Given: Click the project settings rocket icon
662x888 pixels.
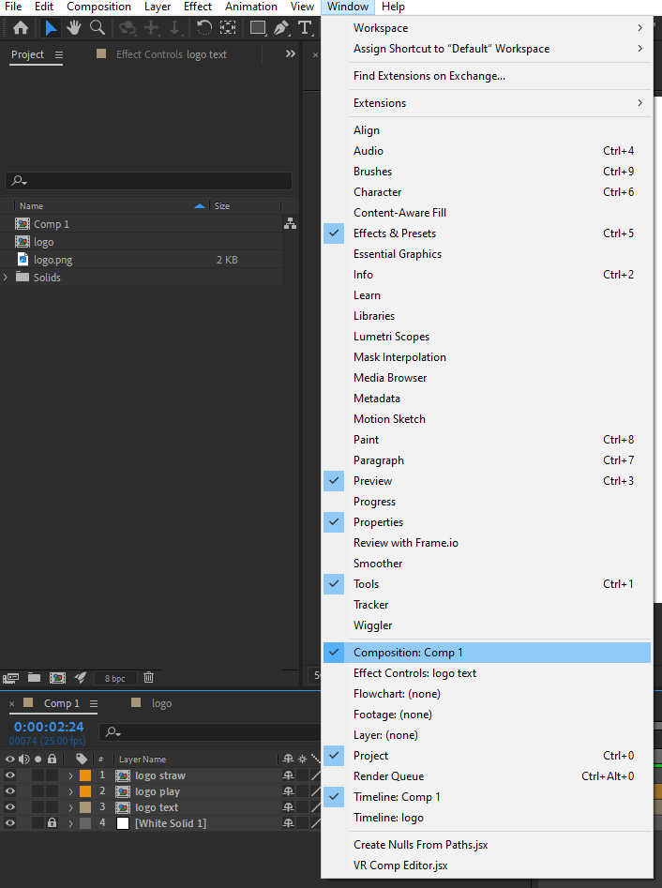Looking at the screenshot, I should tap(81, 677).
